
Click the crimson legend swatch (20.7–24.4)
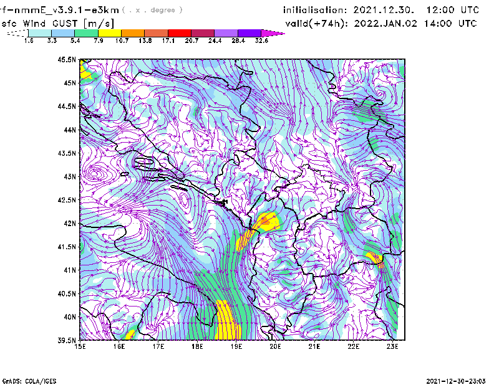(x=203, y=33)
